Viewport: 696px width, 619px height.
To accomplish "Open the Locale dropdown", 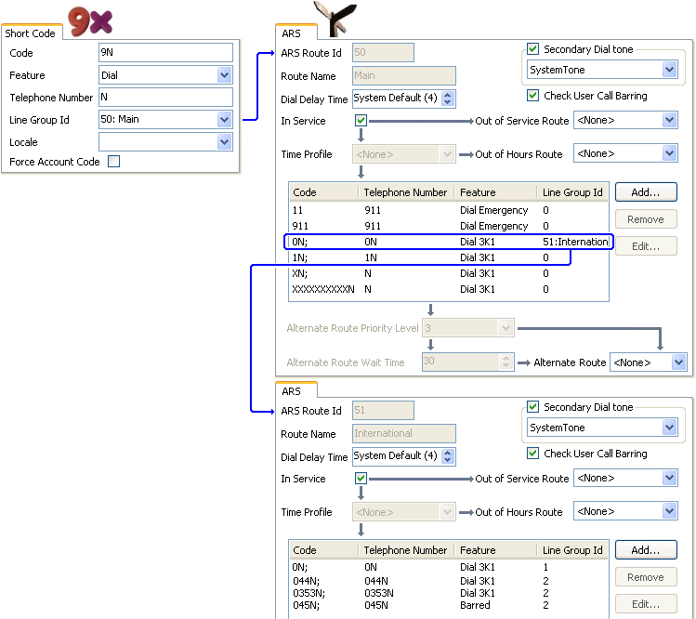I will (x=224, y=142).
